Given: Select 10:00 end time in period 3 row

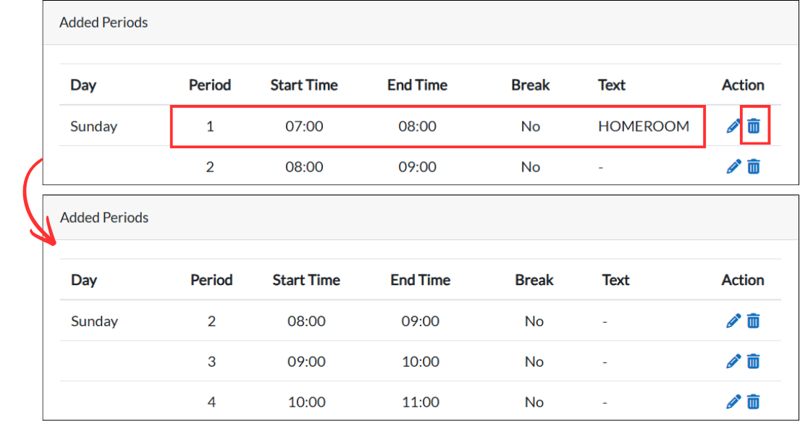Looking at the screenshot, I should pyautogui.click(x=421, y=362).
